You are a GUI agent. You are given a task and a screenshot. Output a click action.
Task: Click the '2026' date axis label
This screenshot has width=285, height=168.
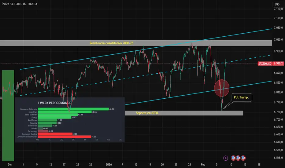(x=109, y=165)
